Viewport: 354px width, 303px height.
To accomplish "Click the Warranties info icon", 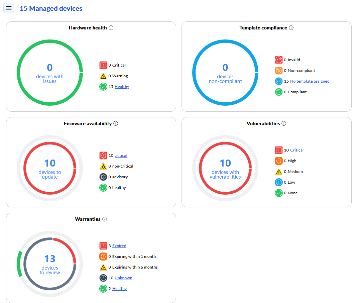I will 105,219.
